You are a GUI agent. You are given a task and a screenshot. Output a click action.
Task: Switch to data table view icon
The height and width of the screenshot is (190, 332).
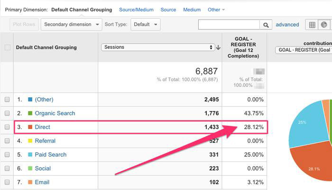tap(312, 25)
